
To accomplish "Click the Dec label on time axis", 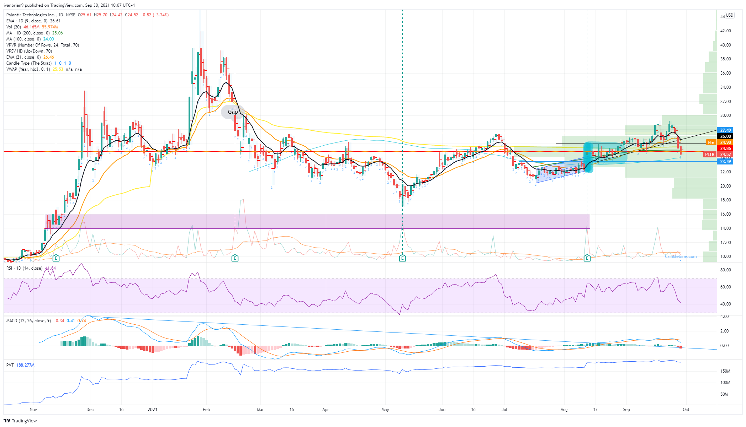I will (90, 410).
